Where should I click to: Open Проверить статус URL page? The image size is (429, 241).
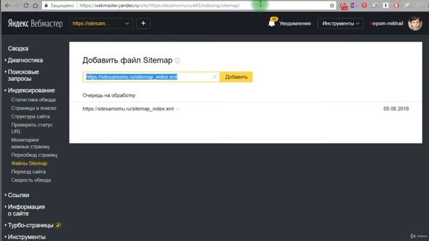pos(32,128)
